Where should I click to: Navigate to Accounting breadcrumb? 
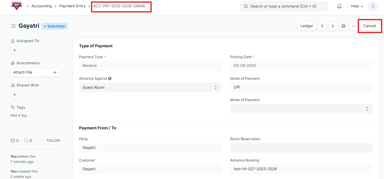click(41, 6)
